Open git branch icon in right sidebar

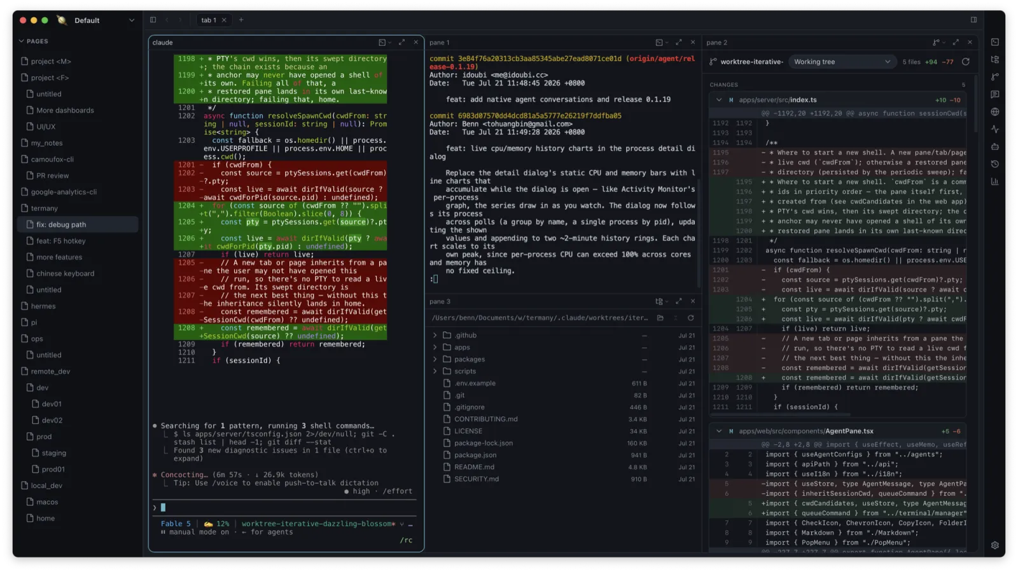coord(994,77)
